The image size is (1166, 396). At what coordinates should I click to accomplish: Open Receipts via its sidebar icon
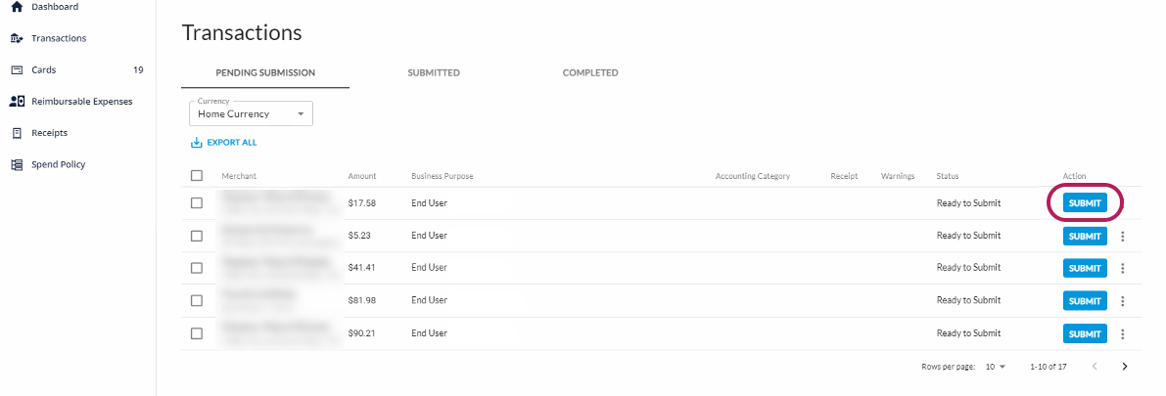[17, 133]
